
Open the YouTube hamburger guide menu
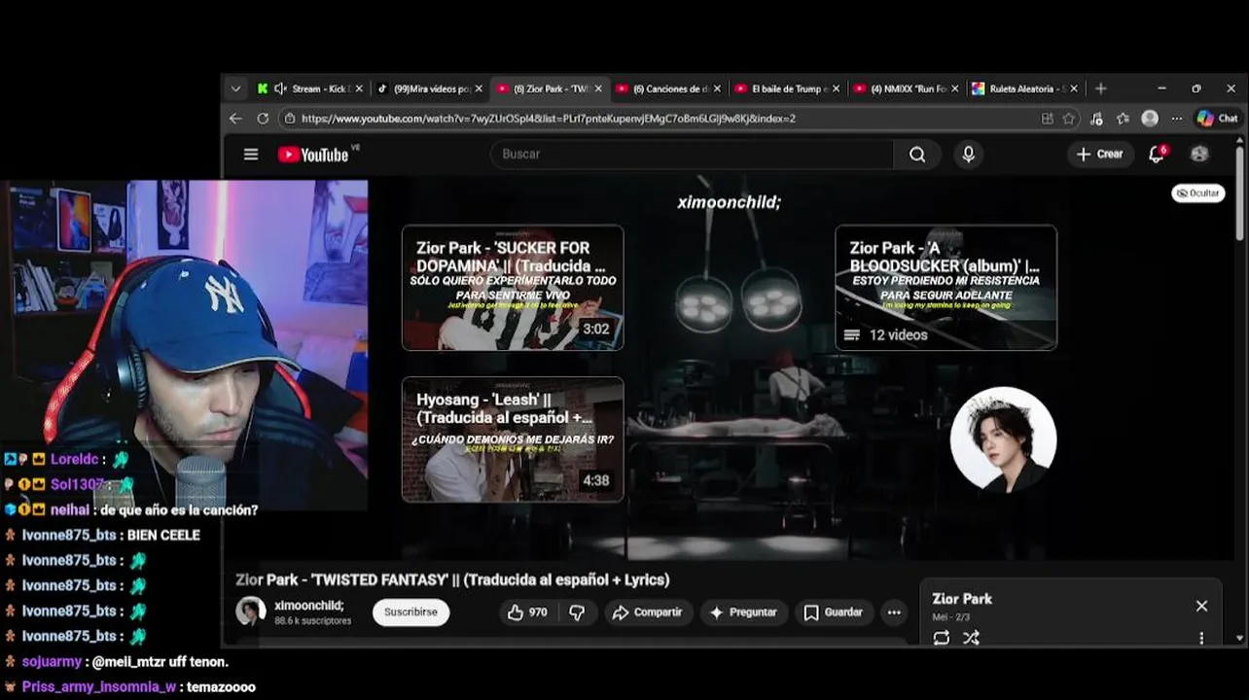(251, 155)
